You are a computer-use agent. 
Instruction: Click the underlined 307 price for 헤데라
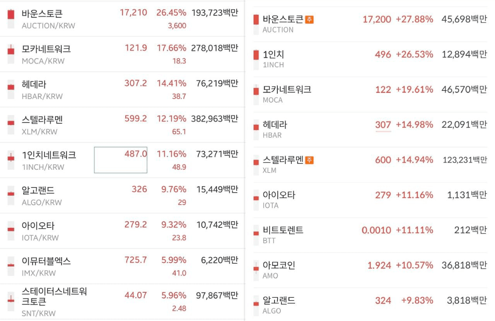click(x=383, y=125)
